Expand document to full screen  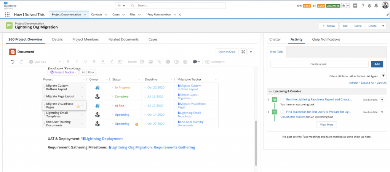243,52
